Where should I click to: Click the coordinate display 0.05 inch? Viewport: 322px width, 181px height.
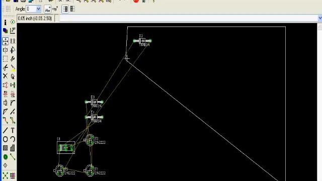(35, 19)
